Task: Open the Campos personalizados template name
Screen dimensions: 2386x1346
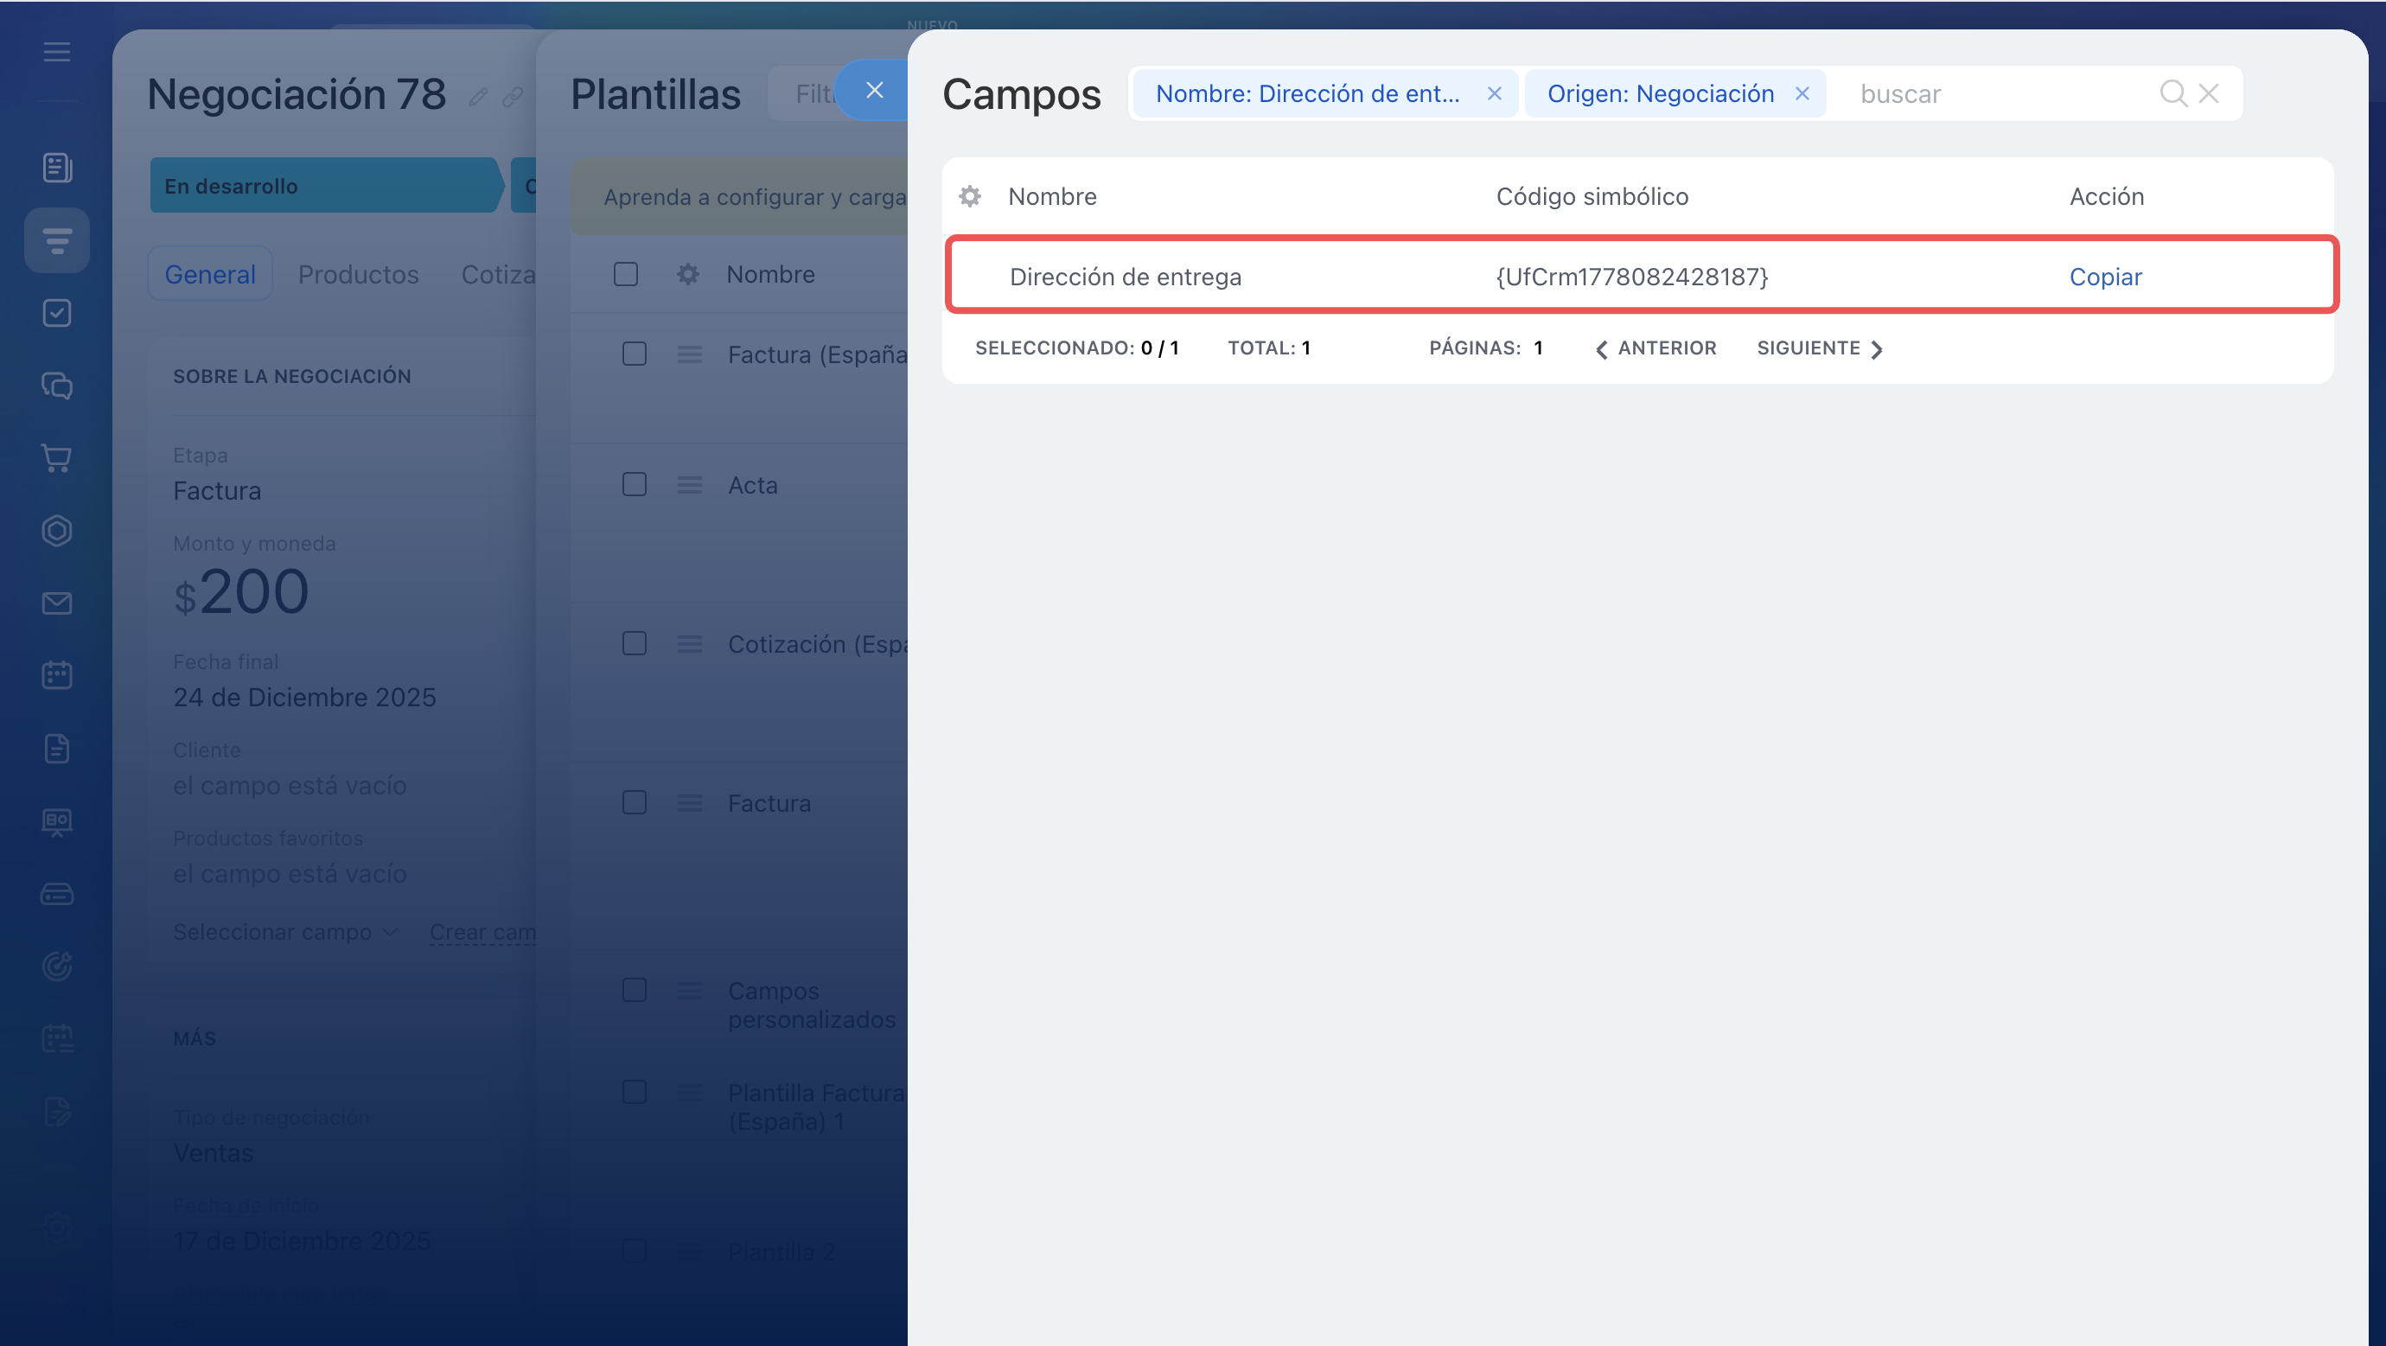Action: coord(812,1005)
